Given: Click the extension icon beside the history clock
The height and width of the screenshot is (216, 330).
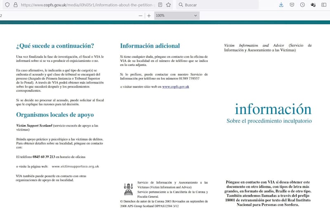Looking at the screenshot, I should (x=313, y=5).
